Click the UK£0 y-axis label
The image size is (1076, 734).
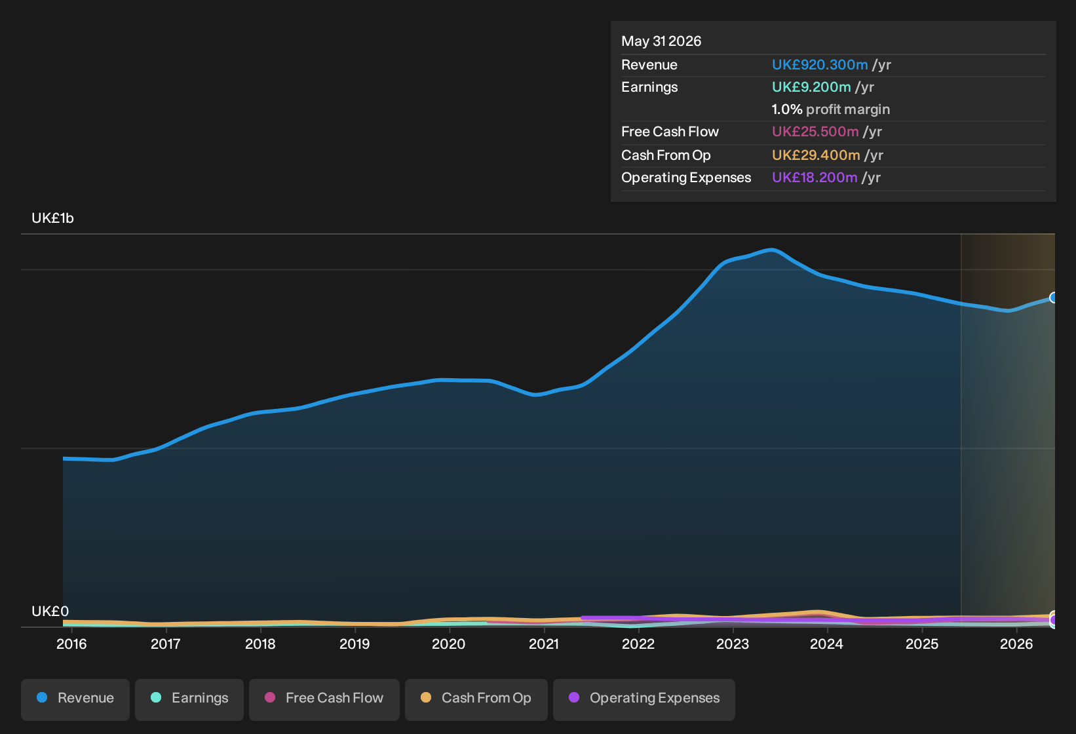coord(50,611)
